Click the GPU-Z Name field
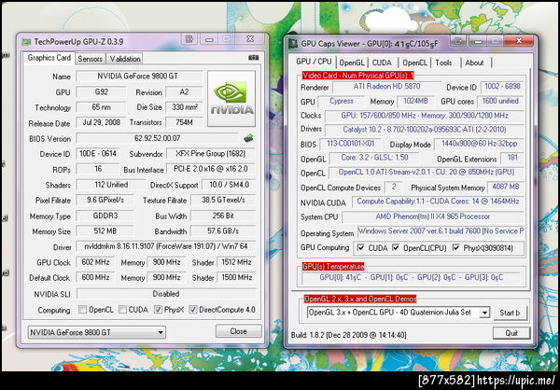 tap(139, 77)
